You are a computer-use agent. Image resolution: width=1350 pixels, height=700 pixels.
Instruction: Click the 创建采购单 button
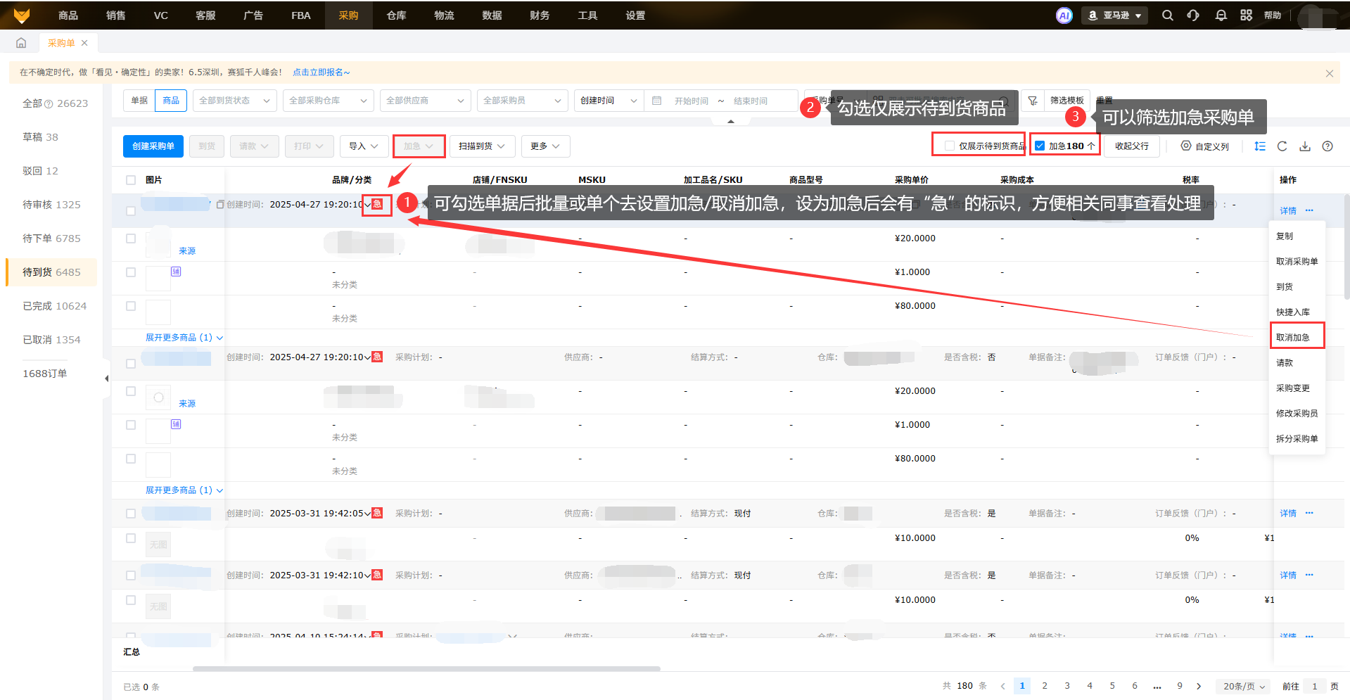(x=153, y=146)
